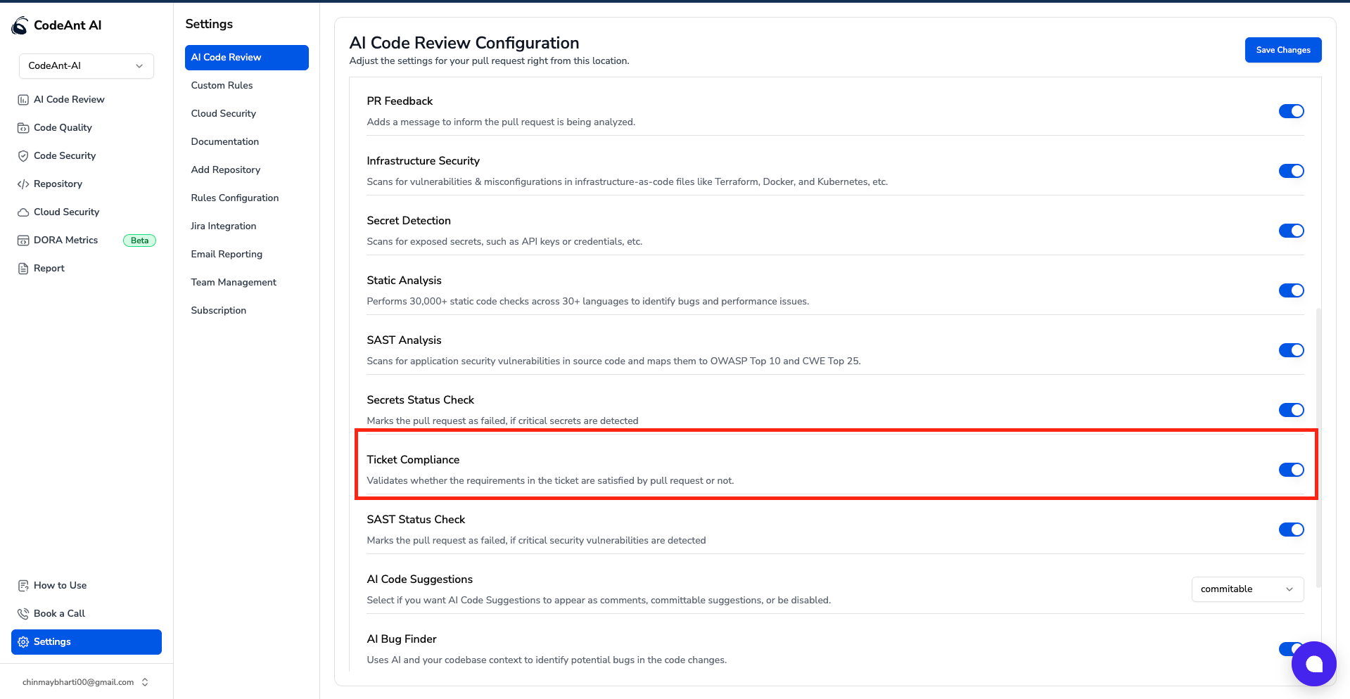Click the settings panel vertical scrollbar
This screenshot has width=1350, height=699.
1318,447
